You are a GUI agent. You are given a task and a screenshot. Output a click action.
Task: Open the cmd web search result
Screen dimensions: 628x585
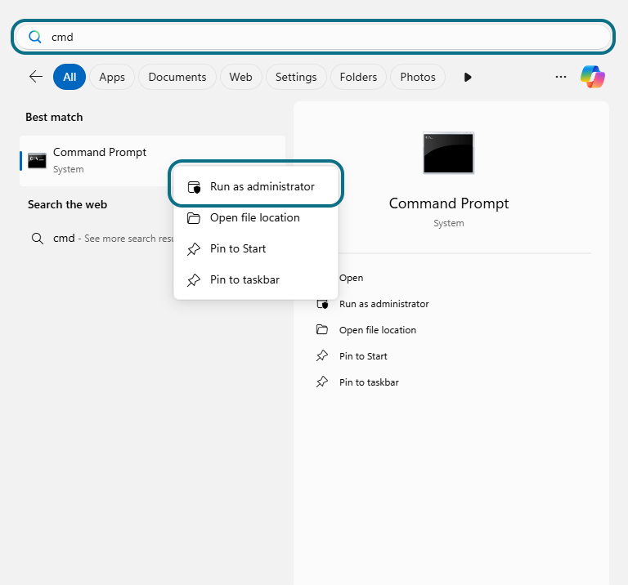102,239
